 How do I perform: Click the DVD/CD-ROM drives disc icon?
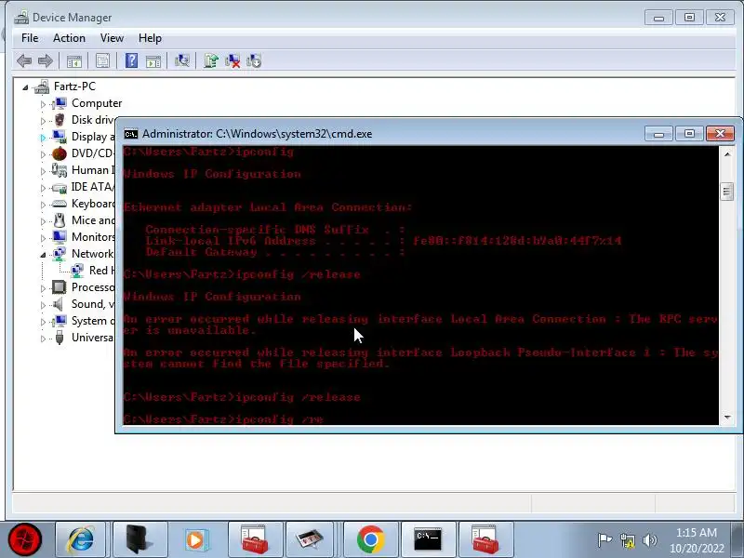coord(60,153)
